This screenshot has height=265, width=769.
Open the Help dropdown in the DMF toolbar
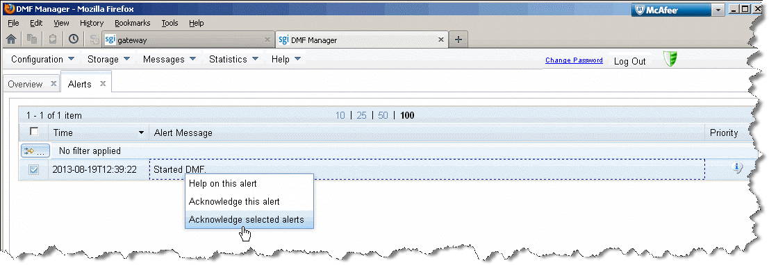coord(287,59)
